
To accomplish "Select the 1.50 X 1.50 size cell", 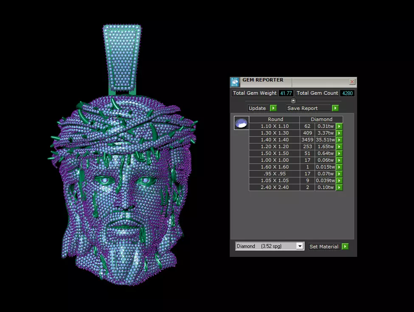I will tap(274, 153).
